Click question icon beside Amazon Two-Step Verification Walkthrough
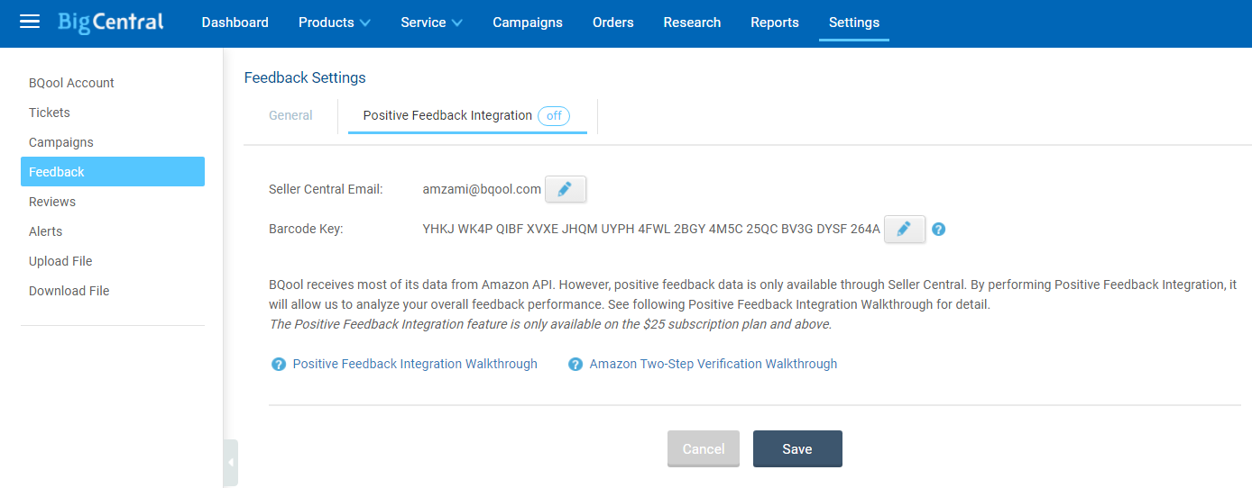The image size is (1252, 488). coord(575,365)
